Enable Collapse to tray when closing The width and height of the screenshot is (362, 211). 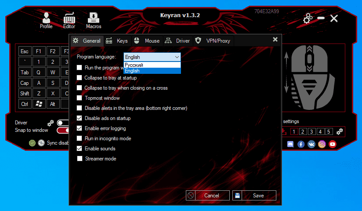79,88
